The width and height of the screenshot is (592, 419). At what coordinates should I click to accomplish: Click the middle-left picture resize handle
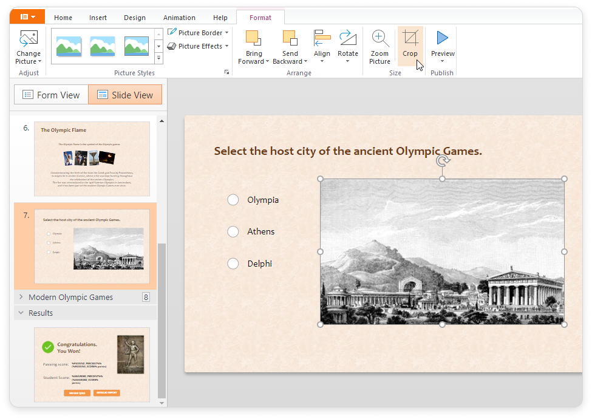pos(320,251)
